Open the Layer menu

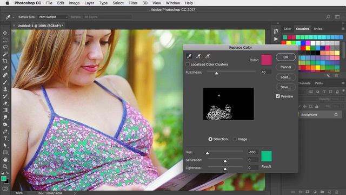pyautogui.click(x=89, y=3)
